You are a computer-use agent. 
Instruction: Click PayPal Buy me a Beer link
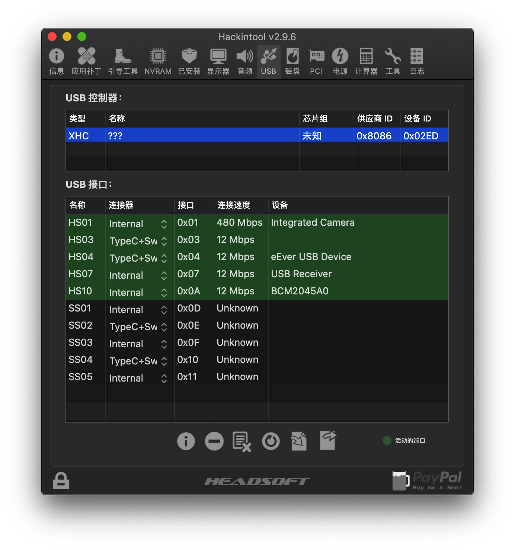point(427,481)
